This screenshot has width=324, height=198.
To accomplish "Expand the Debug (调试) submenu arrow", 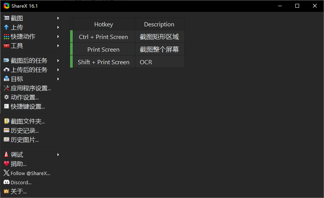I will pos(58,155).
